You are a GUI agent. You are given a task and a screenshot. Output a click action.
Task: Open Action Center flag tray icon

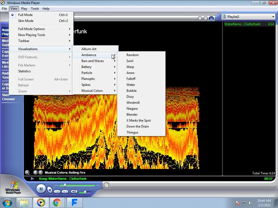238,203
